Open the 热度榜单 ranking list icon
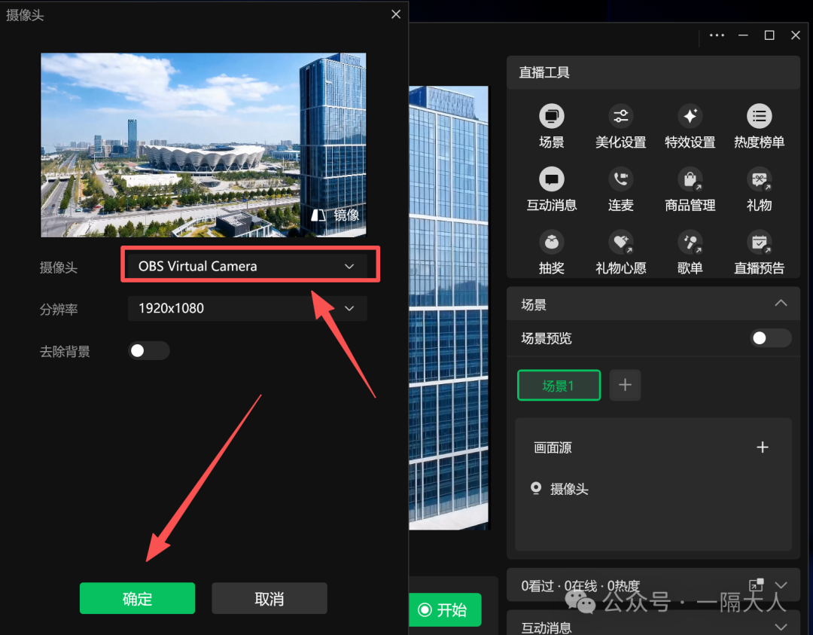This screenshot has width=813, height=635. click(759, 117)
